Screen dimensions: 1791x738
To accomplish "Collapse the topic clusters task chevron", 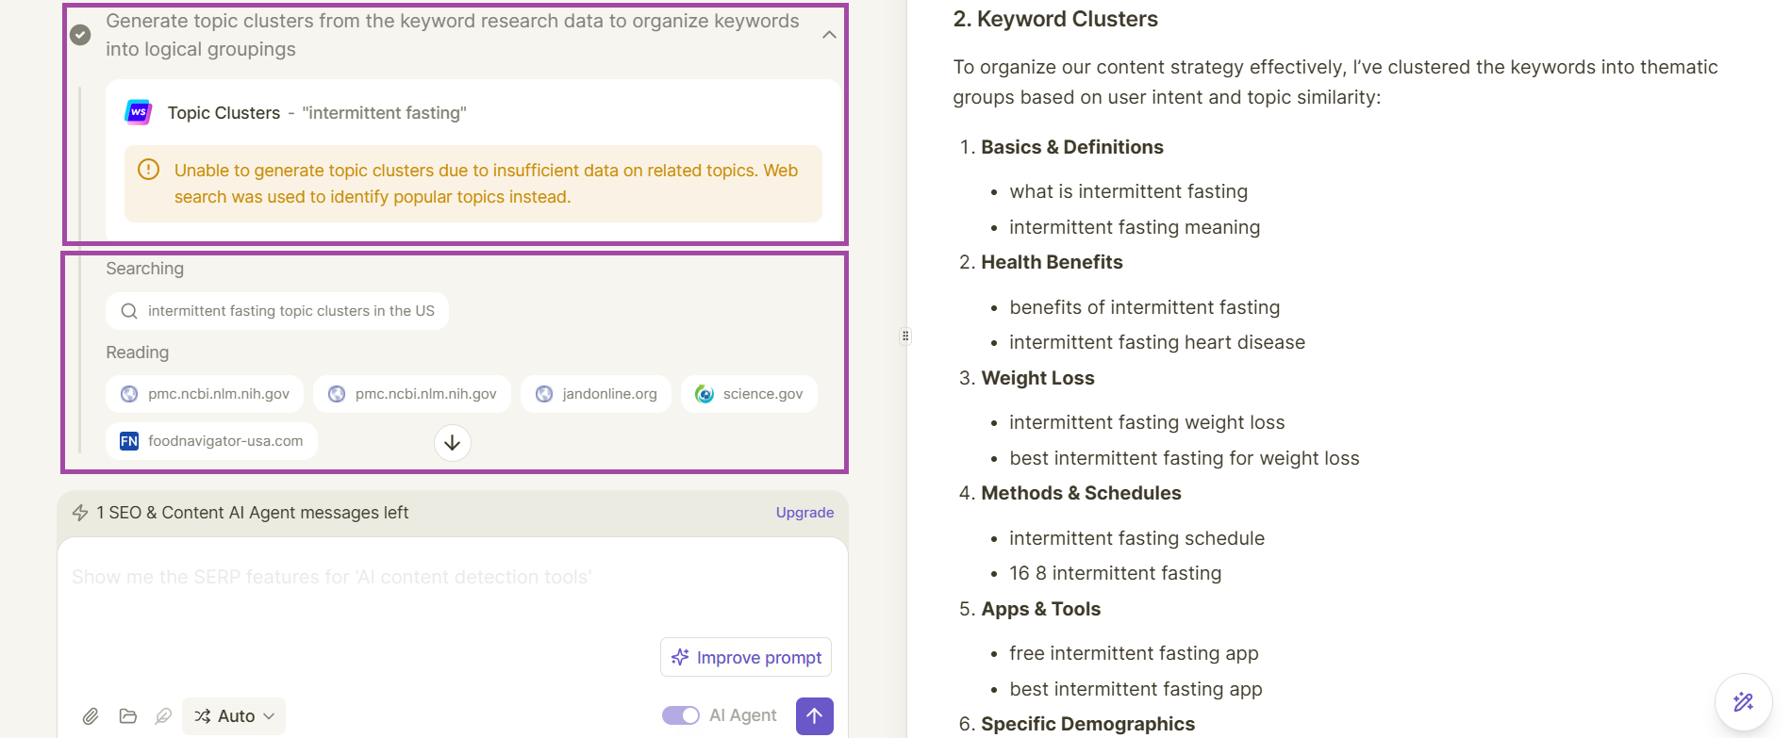I will [x=829, y=35].
